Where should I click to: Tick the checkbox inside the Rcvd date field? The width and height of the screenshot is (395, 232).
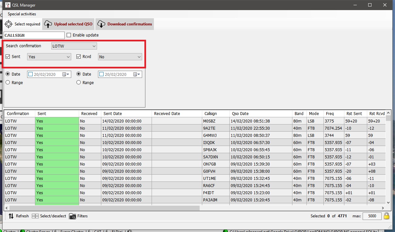[x=101, y=74]
